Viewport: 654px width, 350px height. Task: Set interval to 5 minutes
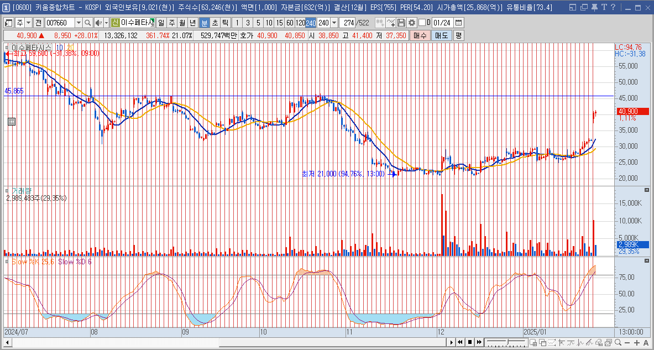click(x=259, y=23)
